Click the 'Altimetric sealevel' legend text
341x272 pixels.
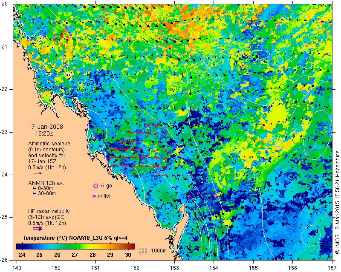pyautogui.click(x=50, y=144)
